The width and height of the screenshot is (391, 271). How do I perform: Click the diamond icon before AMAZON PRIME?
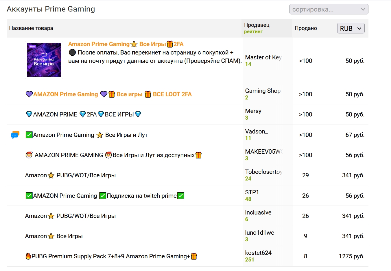pyautogui.click(x=29, y=114)
